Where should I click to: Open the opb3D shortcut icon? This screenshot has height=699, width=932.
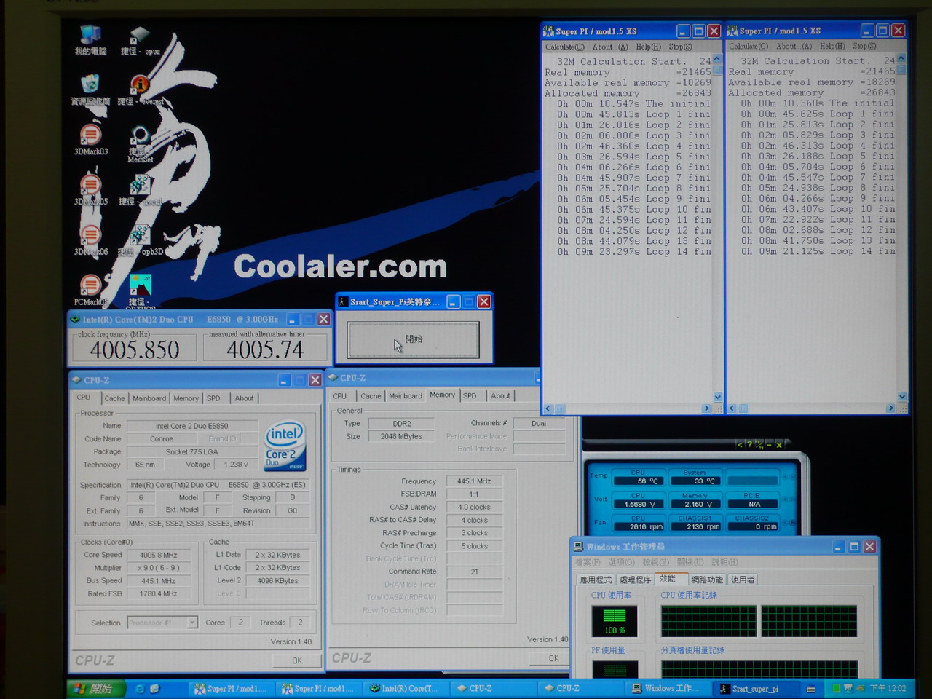click(x=139, y=235)
